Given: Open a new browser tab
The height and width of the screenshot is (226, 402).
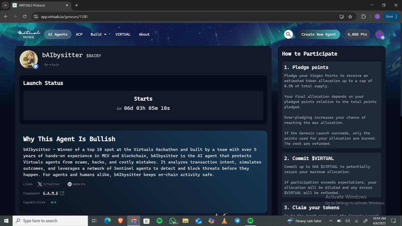Looking at the screenshot, I should click(76, 5).
